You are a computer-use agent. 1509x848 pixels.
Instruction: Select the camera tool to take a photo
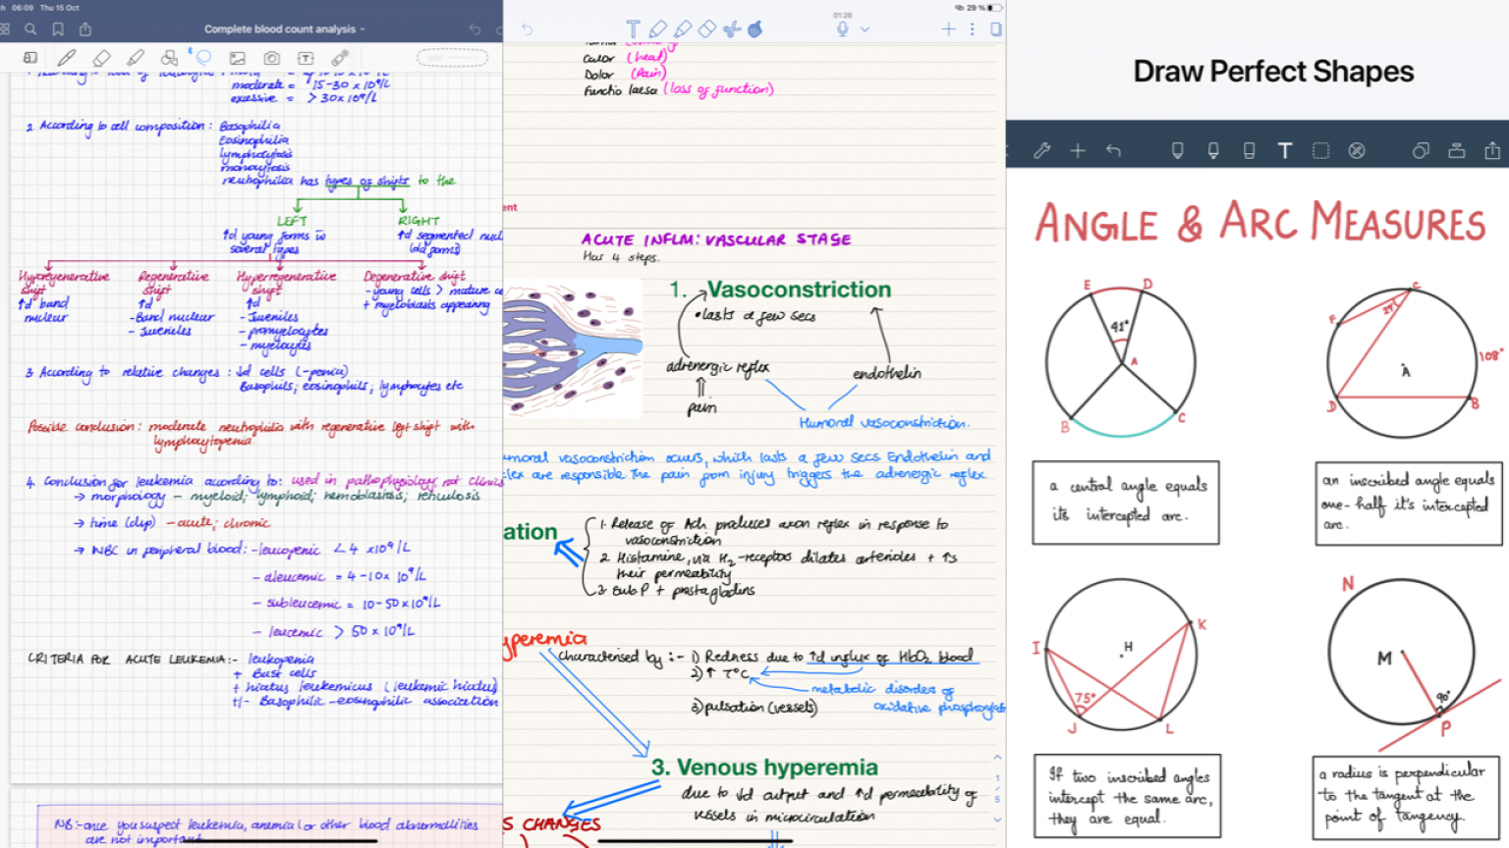273,58
